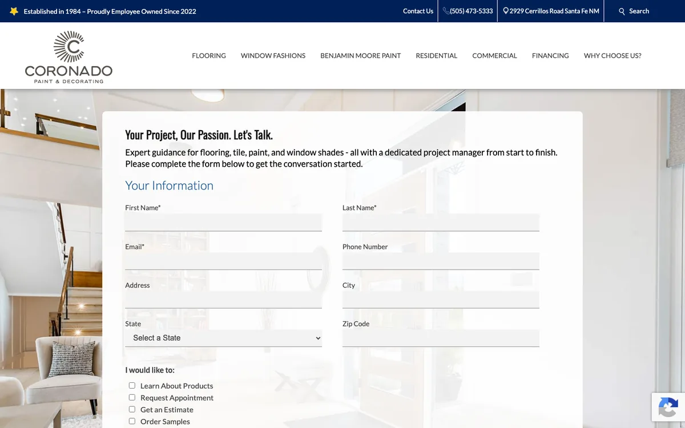This screenshot has width=685, height=428.
Task: Check Learn About Products
Action: click(132, 386)
